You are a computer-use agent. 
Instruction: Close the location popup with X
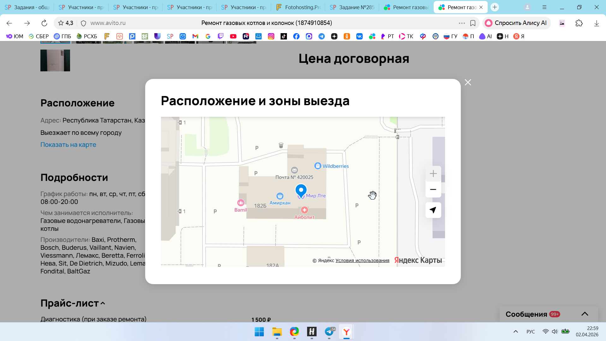click(468, 82)
